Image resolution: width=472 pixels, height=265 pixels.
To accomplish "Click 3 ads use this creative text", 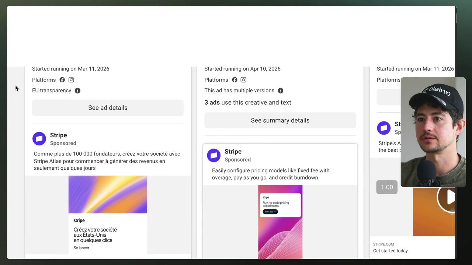I will (x=248, y=102).
